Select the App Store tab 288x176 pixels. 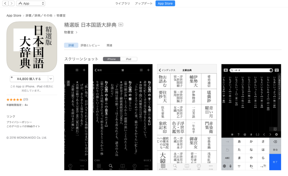[165, 3]
